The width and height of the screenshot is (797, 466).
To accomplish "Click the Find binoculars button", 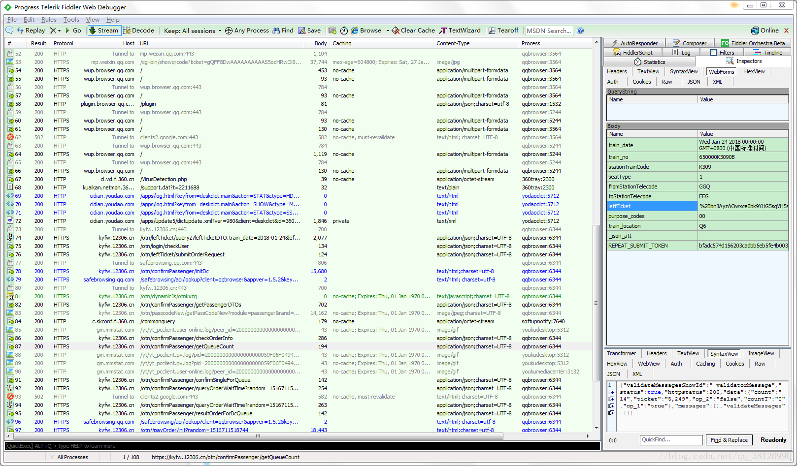I will click(x=283, y=31).
